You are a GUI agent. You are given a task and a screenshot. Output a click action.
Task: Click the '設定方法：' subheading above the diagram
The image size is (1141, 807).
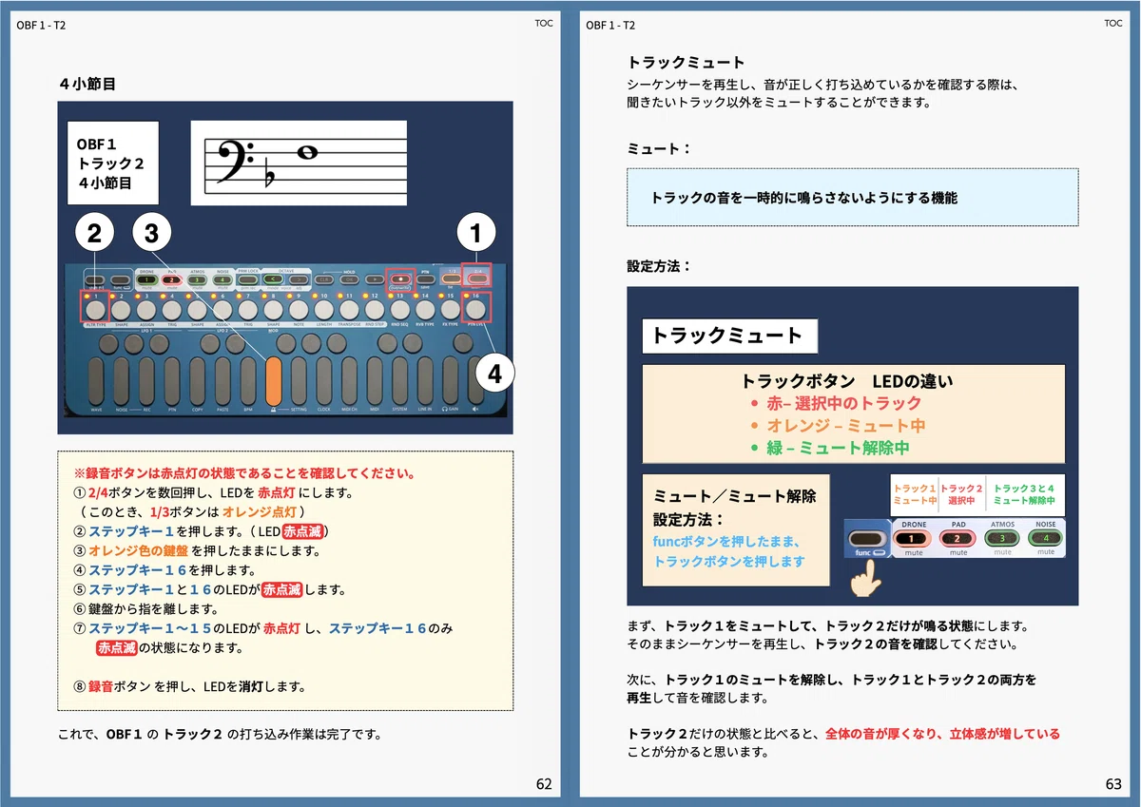click(659, 267)
